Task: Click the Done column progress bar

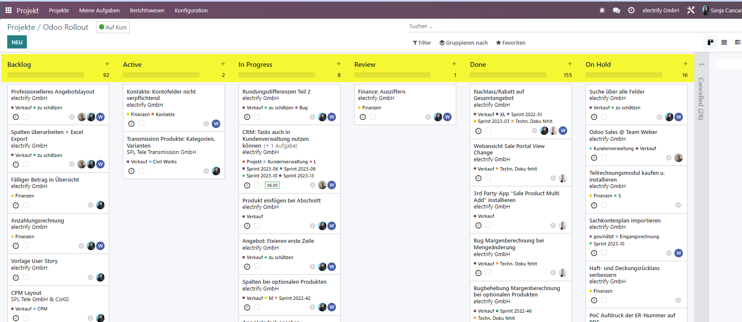Action: tap(508, 75)
